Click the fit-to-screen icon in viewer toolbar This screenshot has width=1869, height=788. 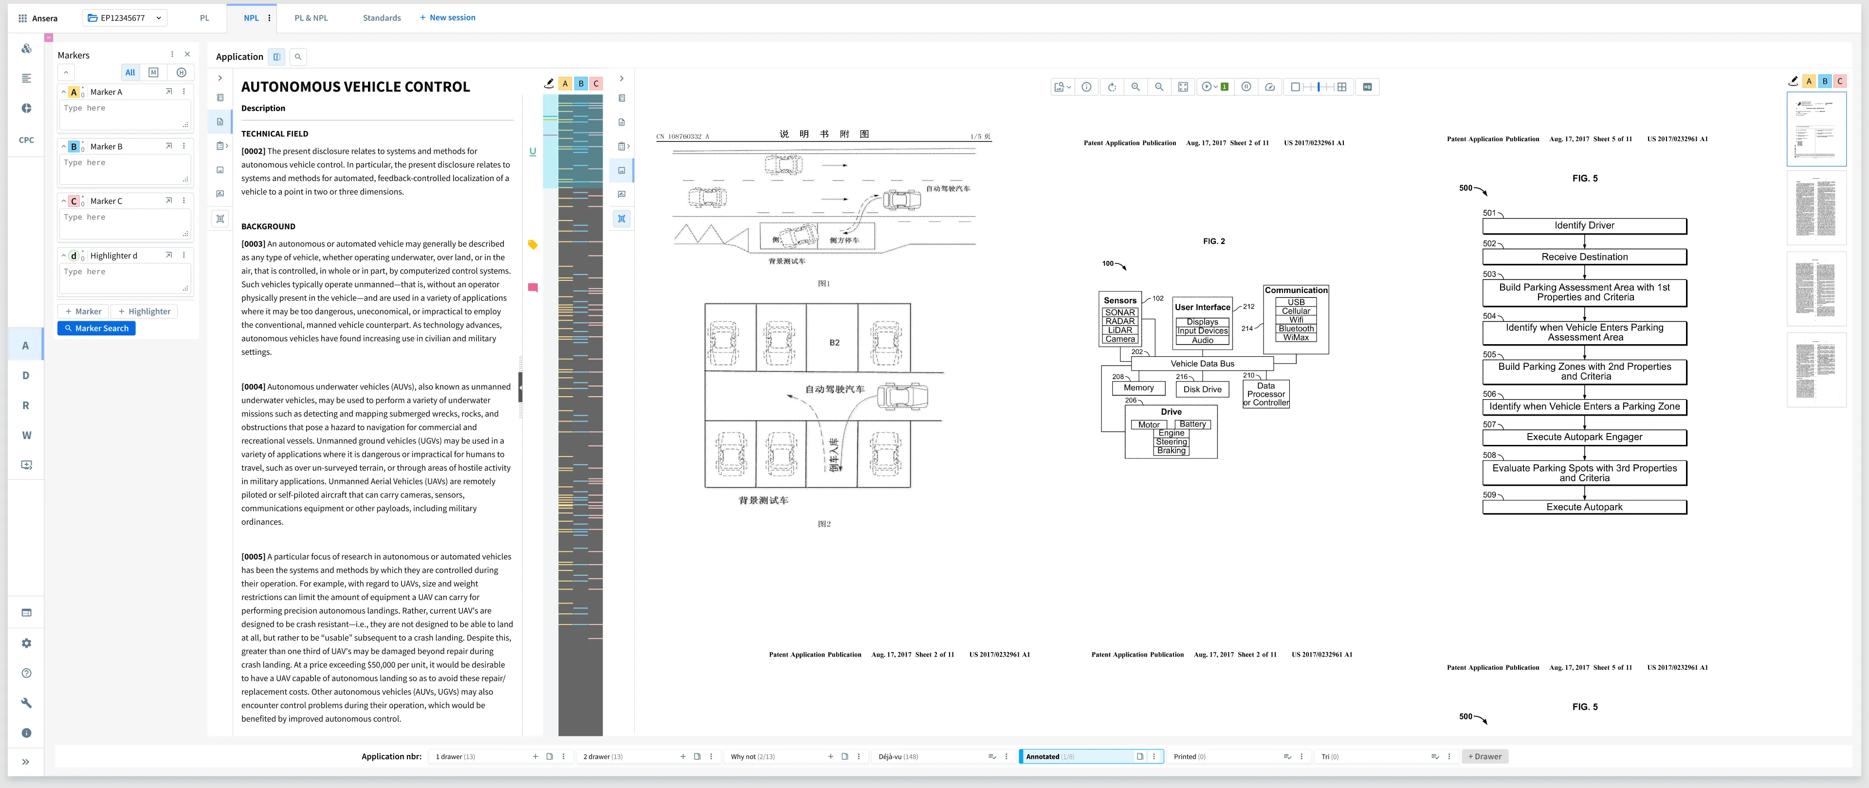click(1183, 87)
